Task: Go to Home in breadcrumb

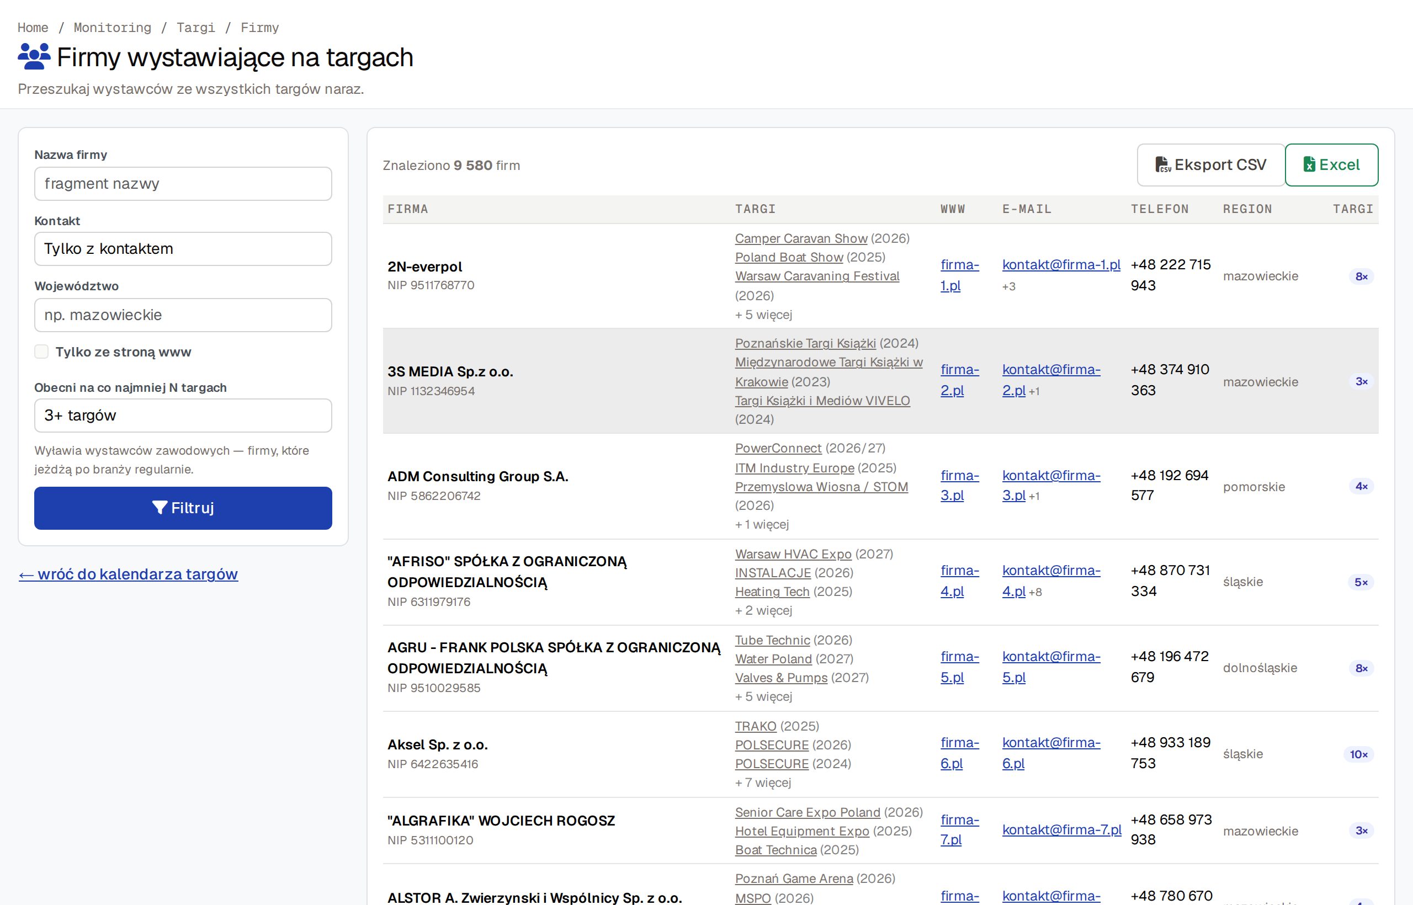Action: [33, 28]
